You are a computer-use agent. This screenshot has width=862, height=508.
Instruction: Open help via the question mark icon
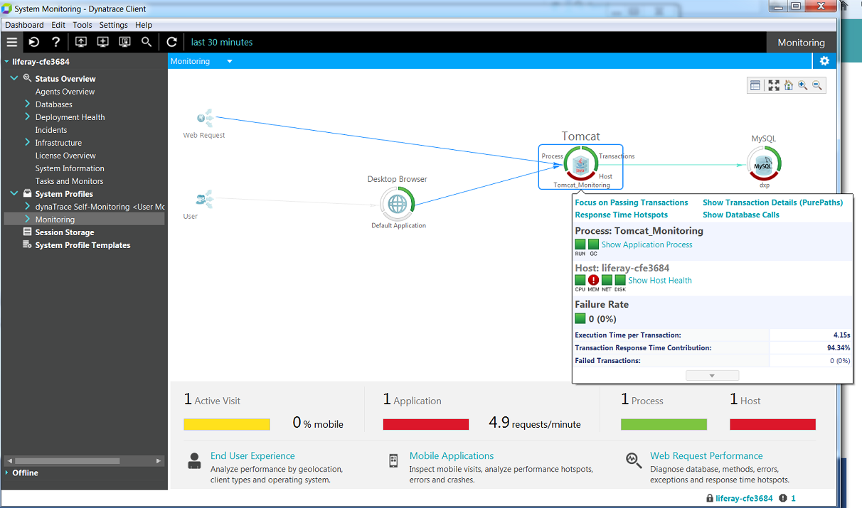[56, 42]
